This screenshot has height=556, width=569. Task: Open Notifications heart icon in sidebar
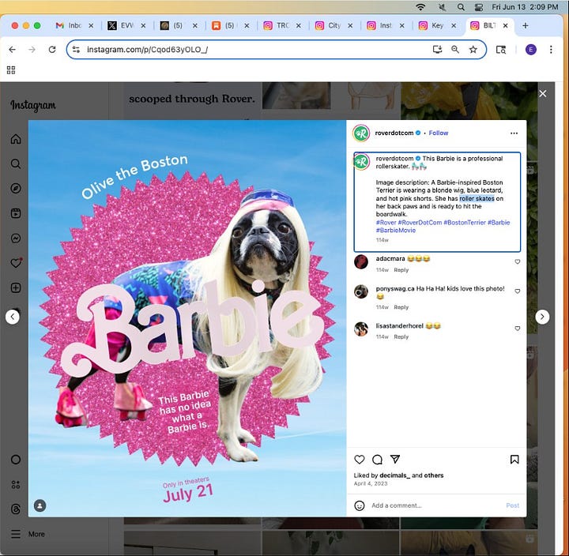tap(16, 263)
